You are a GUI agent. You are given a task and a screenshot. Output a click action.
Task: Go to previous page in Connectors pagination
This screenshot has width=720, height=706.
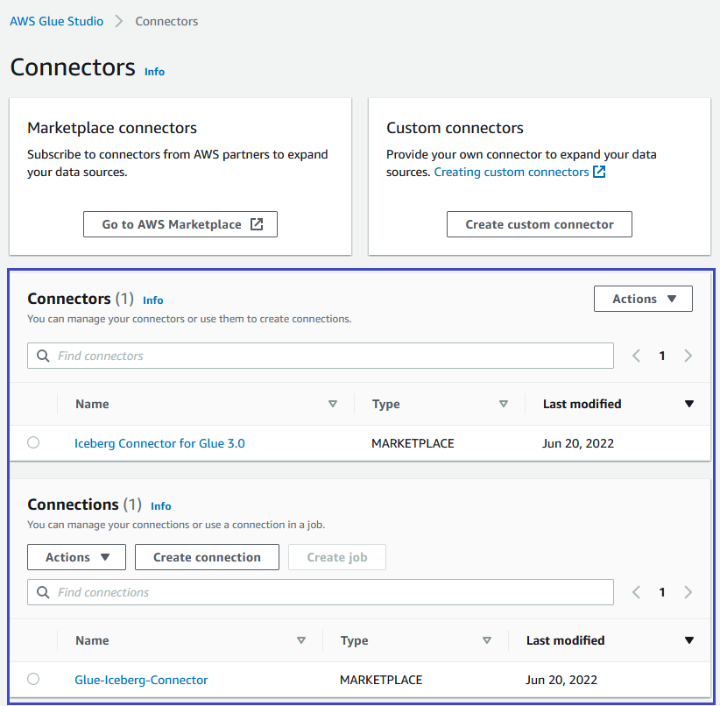(636, 356)
